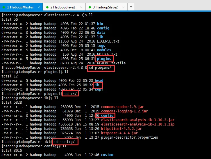The height and width of the screenshot is (159, 211).
Task: Select the 'data' directory name
Action: point(101,33)
